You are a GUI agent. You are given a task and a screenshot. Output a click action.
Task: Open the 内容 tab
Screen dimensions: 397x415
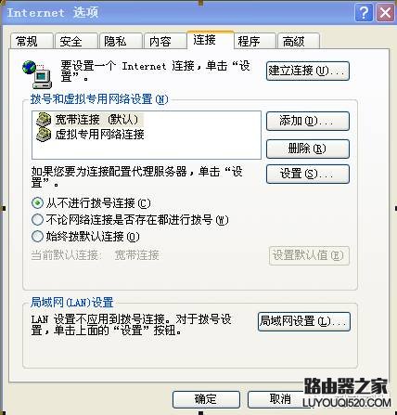165,41
